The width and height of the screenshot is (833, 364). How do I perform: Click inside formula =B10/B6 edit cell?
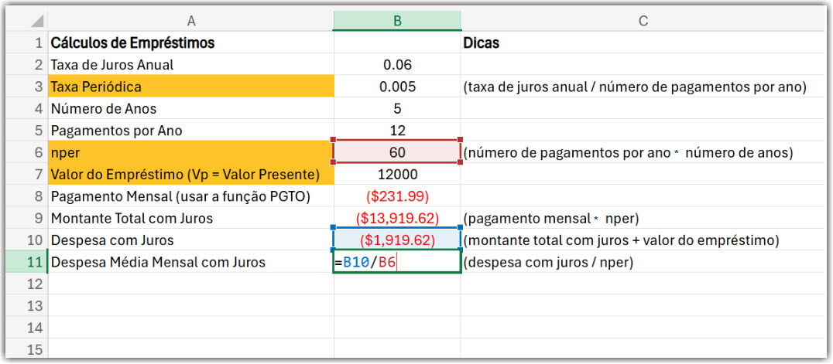pos(397,262)
